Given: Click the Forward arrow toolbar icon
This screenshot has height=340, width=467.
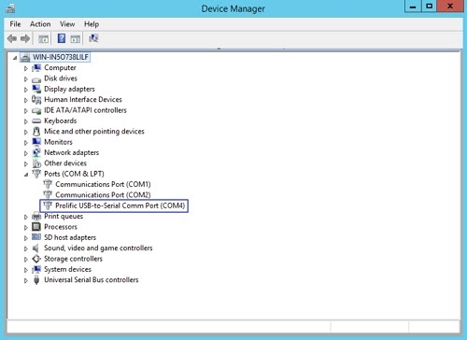Looking at the screenshot, I should pyautogui.click(x=25, y=38).
